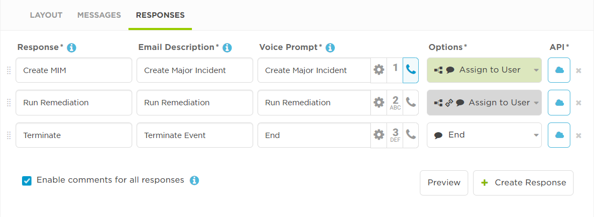
Task: Click the Preview button
Action: coord(444,183)
